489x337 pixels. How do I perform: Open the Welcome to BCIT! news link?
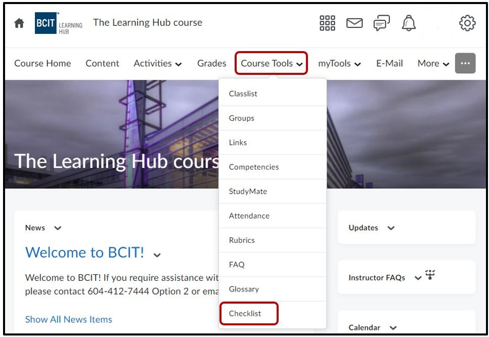(84, 252)
